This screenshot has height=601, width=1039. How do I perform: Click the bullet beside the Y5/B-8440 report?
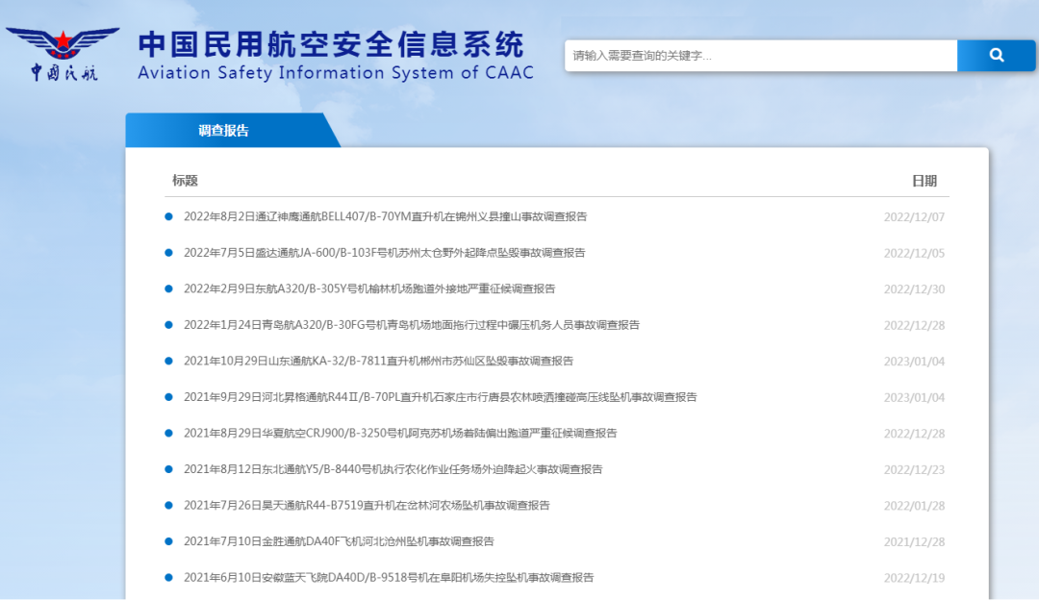[169, 469]
